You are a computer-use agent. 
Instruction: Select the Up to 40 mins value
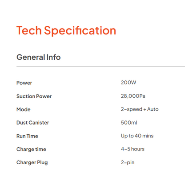coord(137,136)
